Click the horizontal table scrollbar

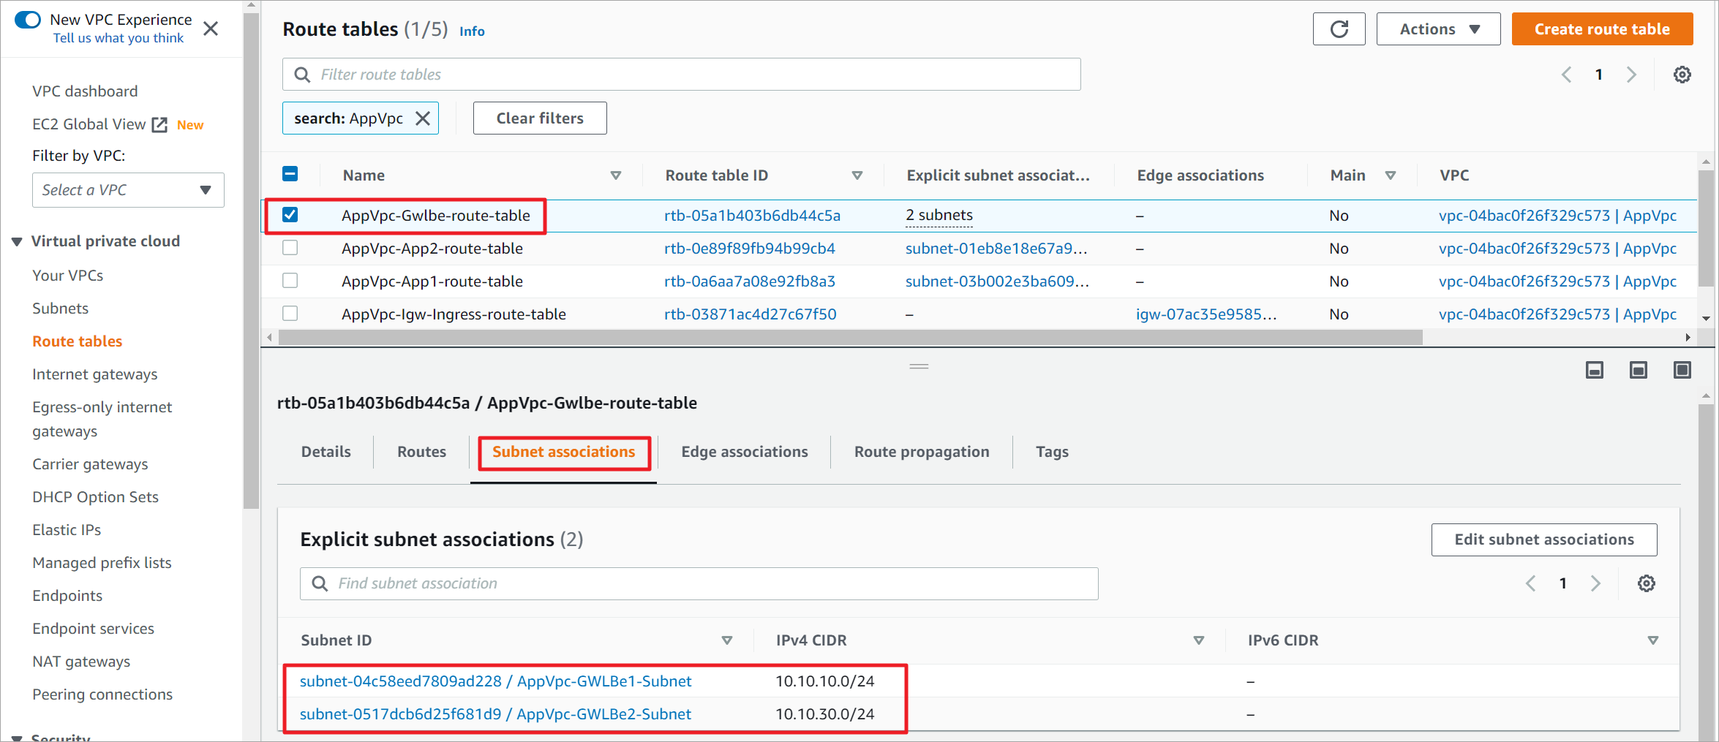850,337
